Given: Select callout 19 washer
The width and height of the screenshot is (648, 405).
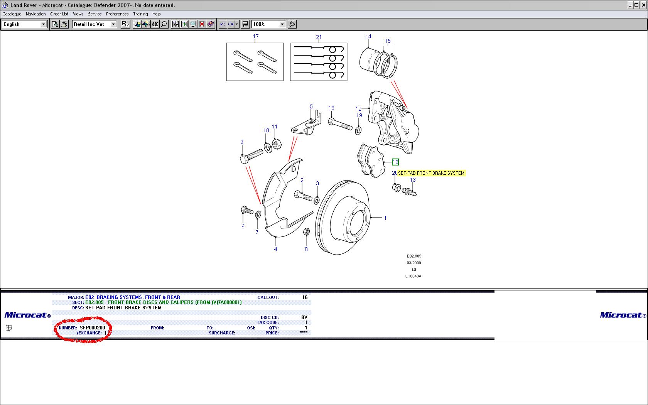Looking at the screenshot, I should (359, 115).
